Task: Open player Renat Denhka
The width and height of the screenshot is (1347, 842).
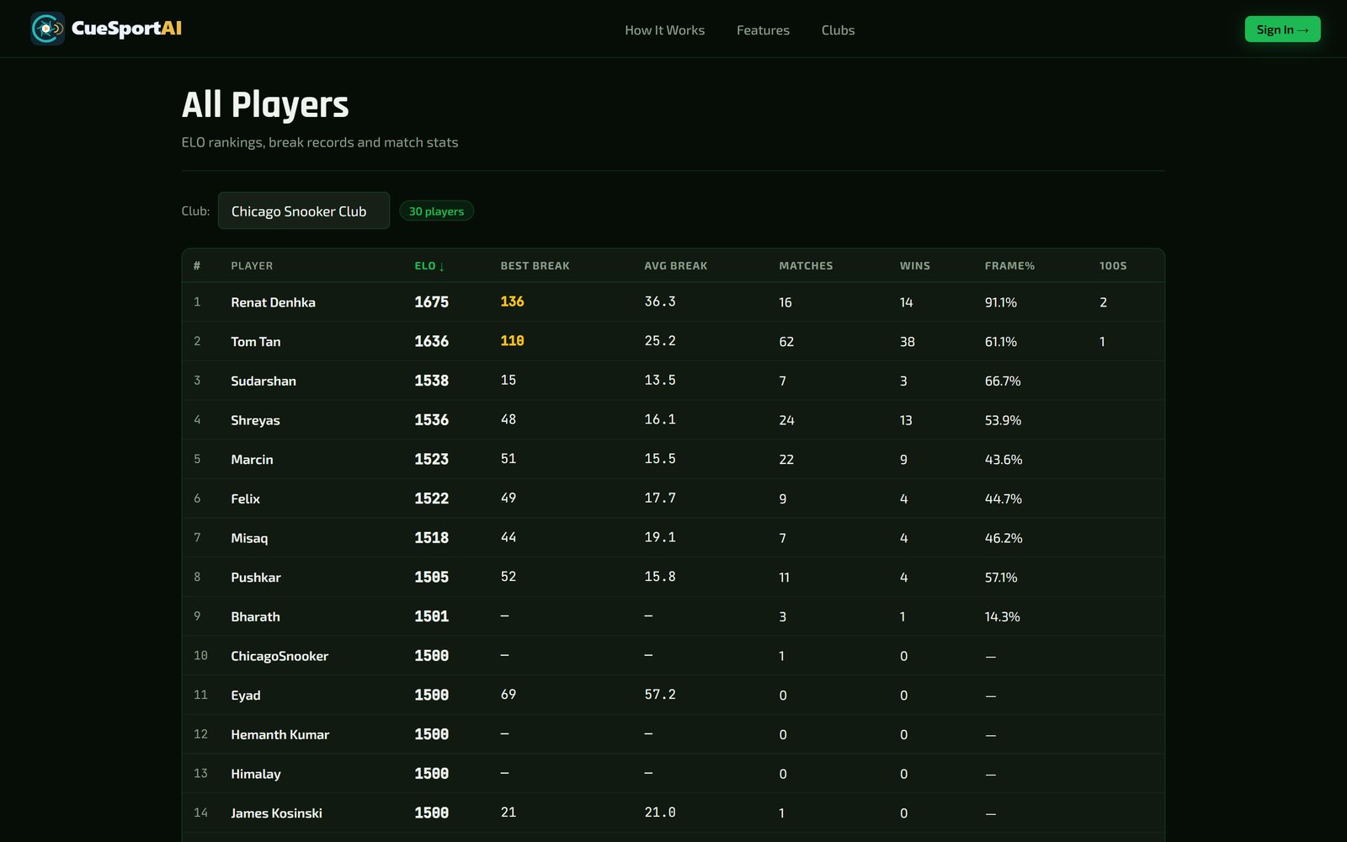Action: click(273, 302)
